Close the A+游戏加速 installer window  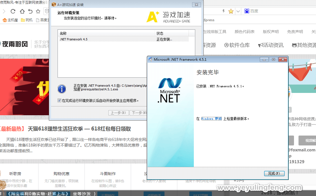point(196,5)
